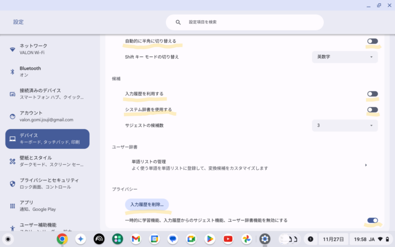Open Google Chrome from the shelf
The image size is (395, 247).
click(x=62, y=239)
